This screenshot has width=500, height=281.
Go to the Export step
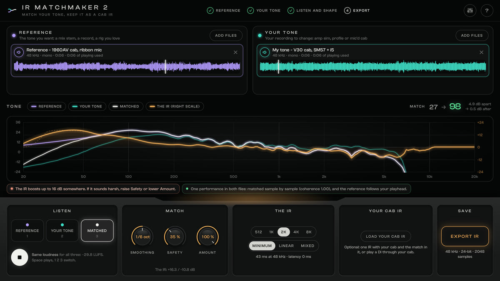(357, 10)
